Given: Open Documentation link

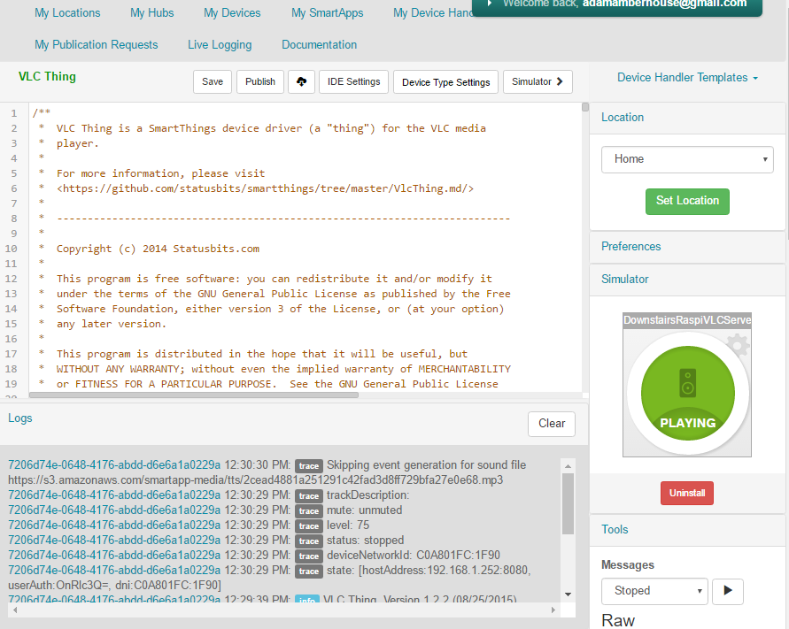Looking at the screenshot, I should tap(319, 45).
